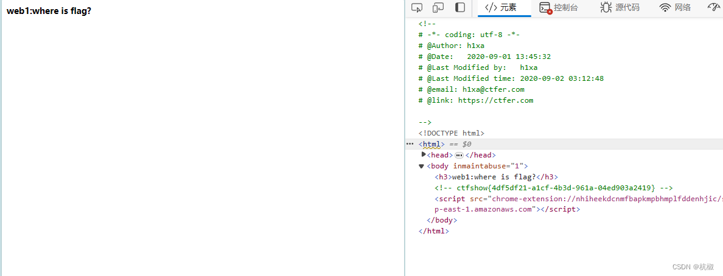Click the @Last Modified time comment line
The height and width of the screenshot is (276, 723).
coord(511,78)
